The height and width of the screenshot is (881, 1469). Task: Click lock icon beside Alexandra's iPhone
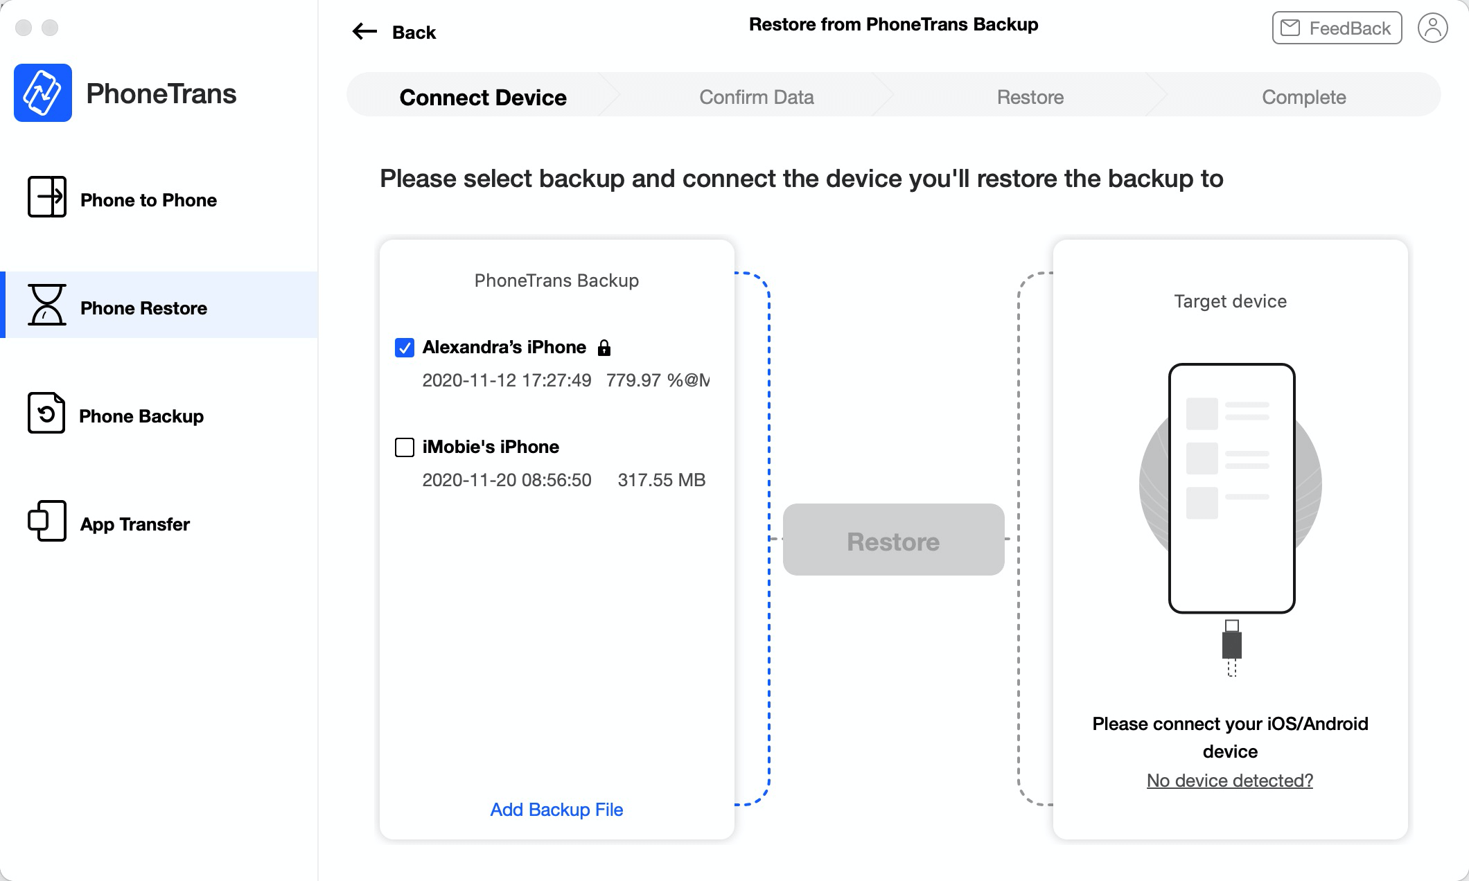(604, 348)
